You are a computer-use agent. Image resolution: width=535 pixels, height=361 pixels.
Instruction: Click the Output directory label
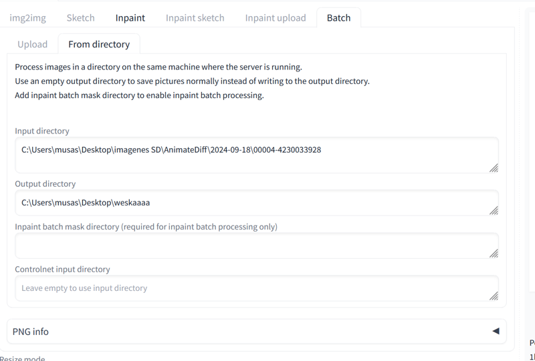click(45, 184)
